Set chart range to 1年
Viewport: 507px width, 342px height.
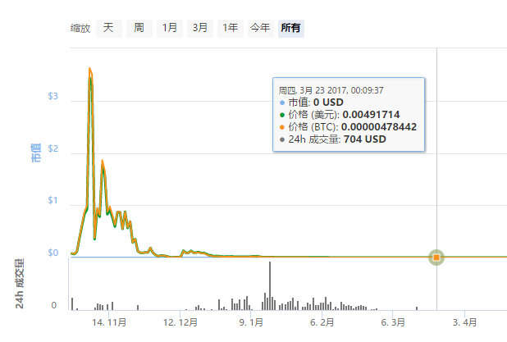tap(231, 28)
